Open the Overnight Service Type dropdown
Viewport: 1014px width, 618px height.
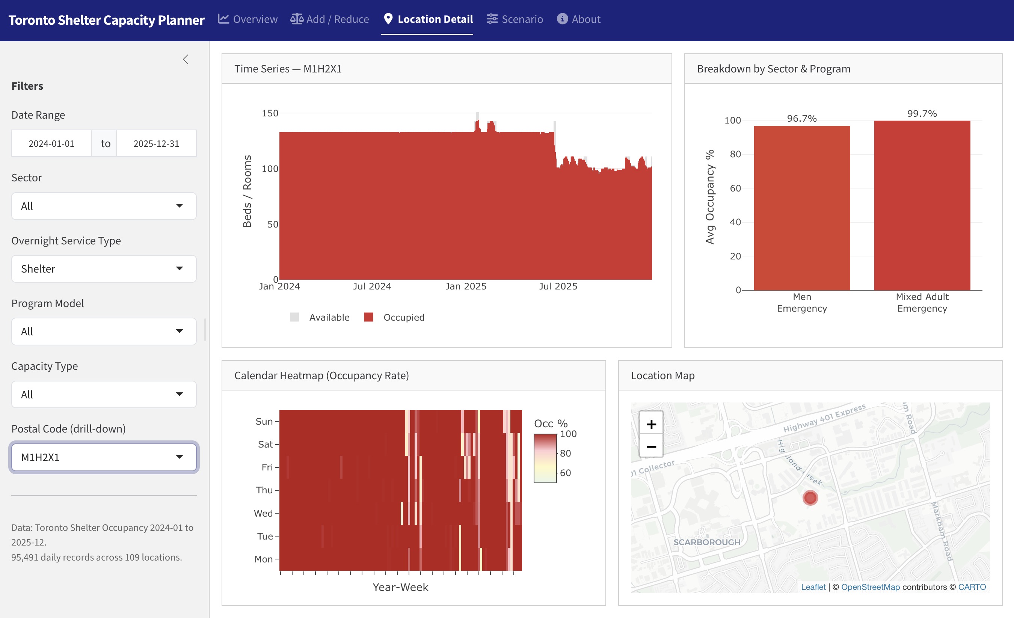(104, 269)
